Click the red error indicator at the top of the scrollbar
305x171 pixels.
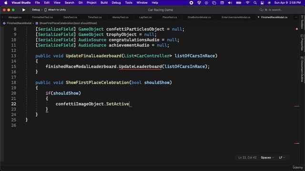pos(297,29)
